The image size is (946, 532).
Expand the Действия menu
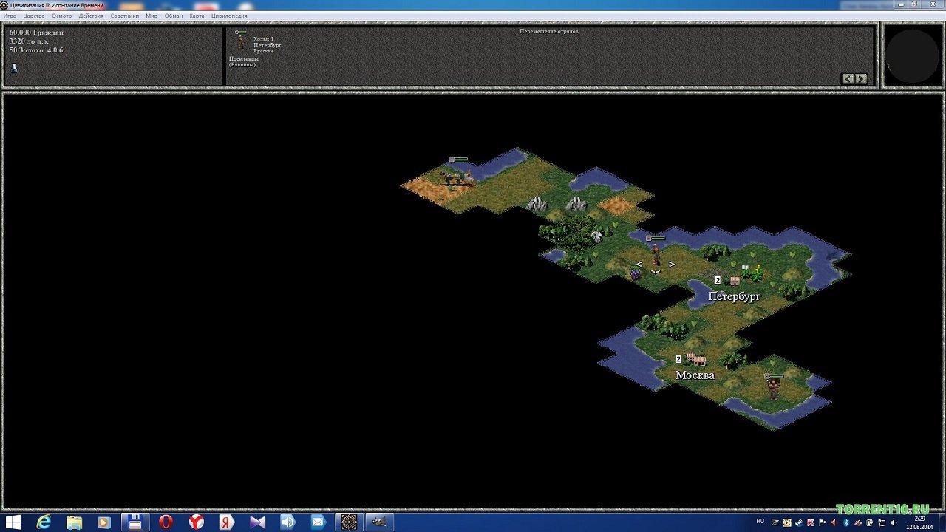[91, 16]
